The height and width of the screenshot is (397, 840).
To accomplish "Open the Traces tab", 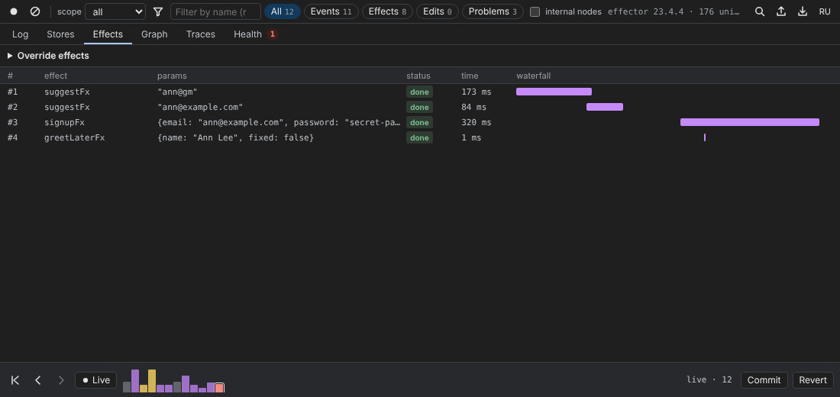I will (201, 34).
